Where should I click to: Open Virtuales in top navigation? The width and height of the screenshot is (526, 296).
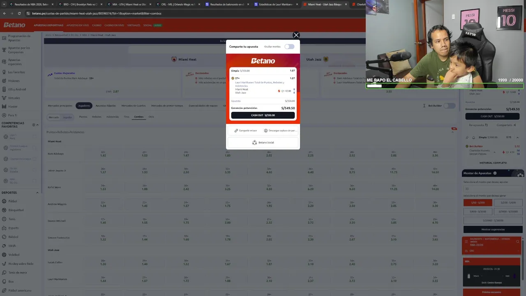[x=134, y=25]
